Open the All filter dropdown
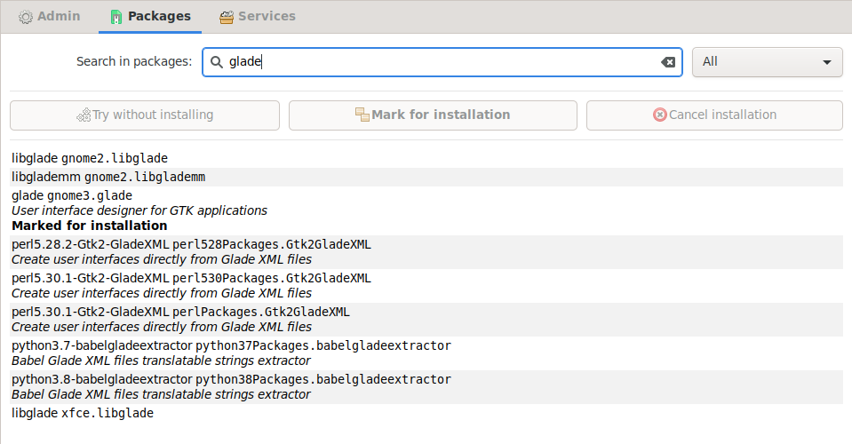Screen dimensions: 852x444 tap(767, 62)
